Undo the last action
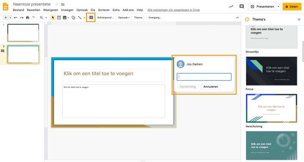Screen dimensions: 304x162 click(x=15, y=18)
